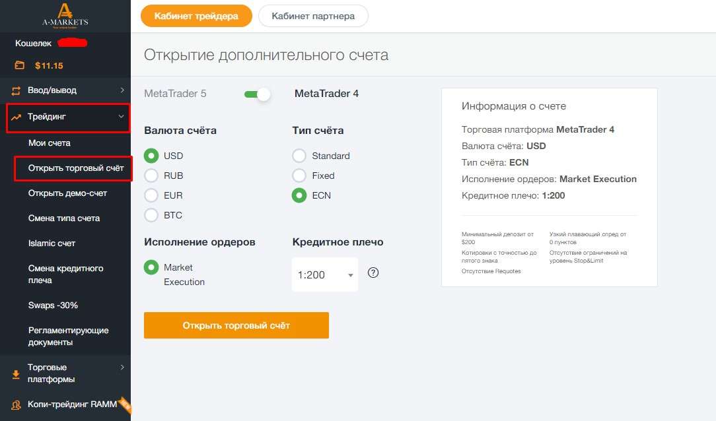Click the Торговые платформы sidebar label
The width and height of the screenshot is (716, 421).
pos(51,373)
